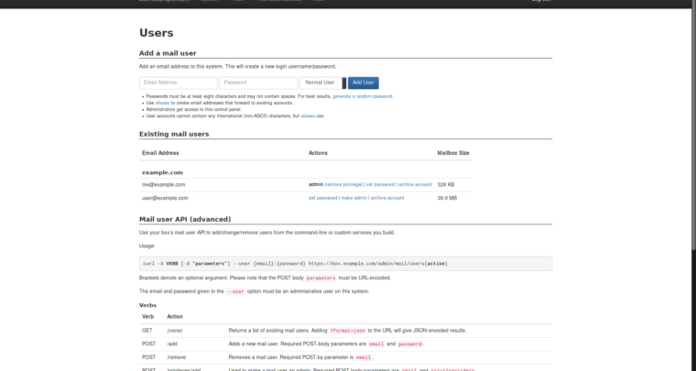Archive the me@example.com account
The width and height of the screenshot is (696, 371).
point(415,184)
